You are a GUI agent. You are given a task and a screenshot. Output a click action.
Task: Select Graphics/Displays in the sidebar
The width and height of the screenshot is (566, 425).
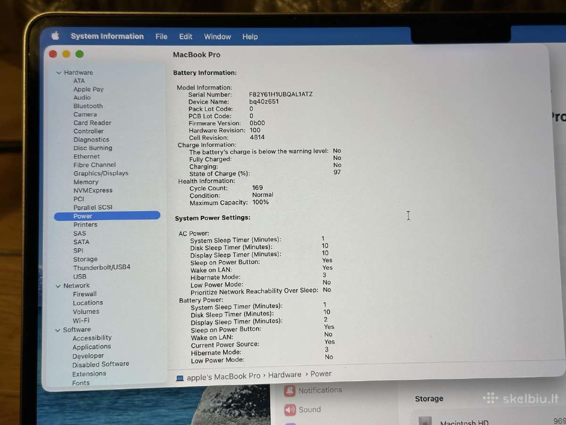[101, 173]
